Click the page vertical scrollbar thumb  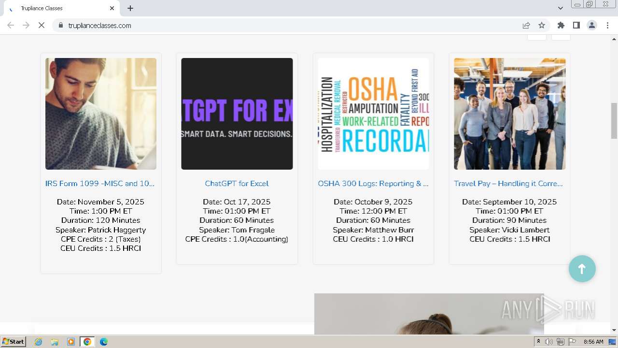pyautogui.click(x=614, y=120)
